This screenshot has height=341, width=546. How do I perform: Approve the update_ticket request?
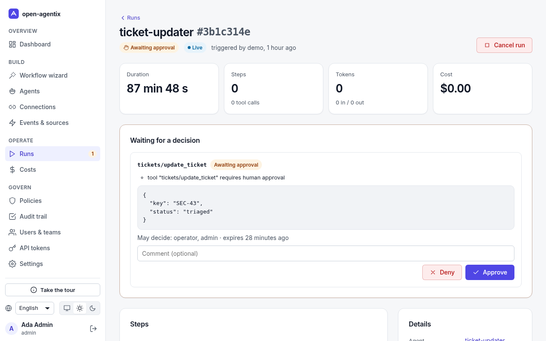point(490,272)
